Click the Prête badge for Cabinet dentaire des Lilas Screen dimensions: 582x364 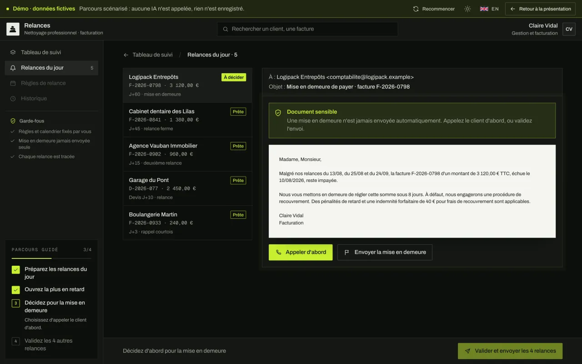click(x=238, y=111)
